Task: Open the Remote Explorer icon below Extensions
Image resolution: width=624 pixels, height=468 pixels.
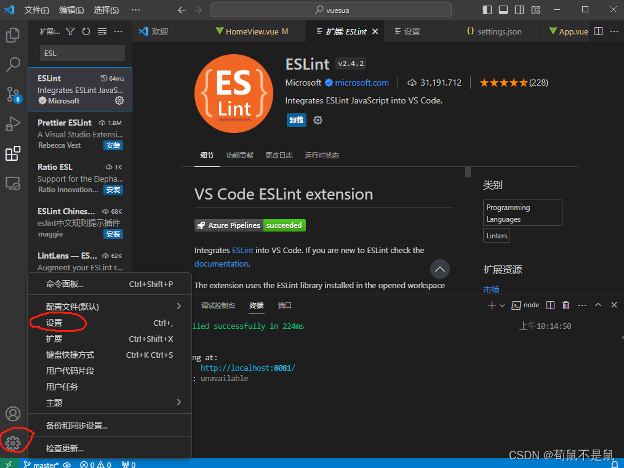Action: [x=14, y=184]
